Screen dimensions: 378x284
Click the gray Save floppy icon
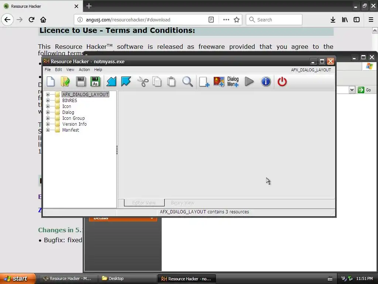(81, 81)
